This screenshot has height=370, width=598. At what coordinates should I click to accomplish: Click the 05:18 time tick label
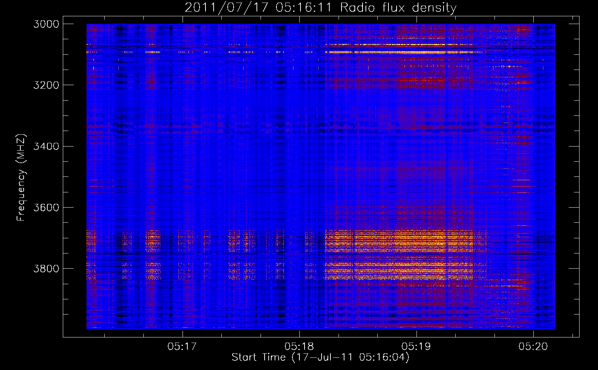pyautogui.click(x=299, y=346)
